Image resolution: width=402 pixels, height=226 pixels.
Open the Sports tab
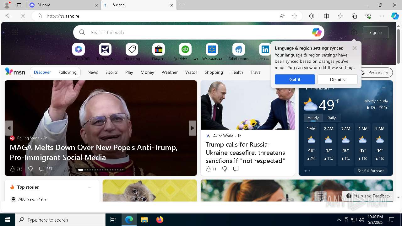111,72
